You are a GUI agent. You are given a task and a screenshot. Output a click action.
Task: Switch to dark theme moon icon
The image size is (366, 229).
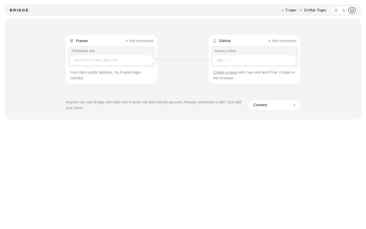[344, 10]
